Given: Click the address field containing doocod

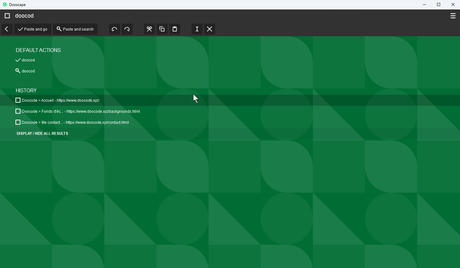Looking at the screenshot, I should pos(221,16).
